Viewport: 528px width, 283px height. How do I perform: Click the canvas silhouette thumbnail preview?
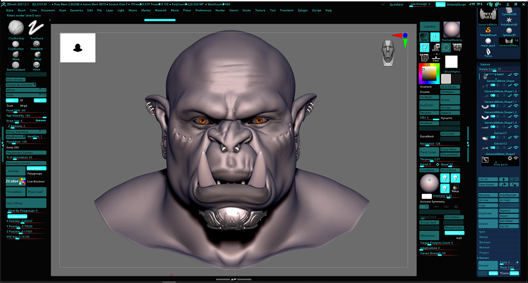click(x=78, y=48)
